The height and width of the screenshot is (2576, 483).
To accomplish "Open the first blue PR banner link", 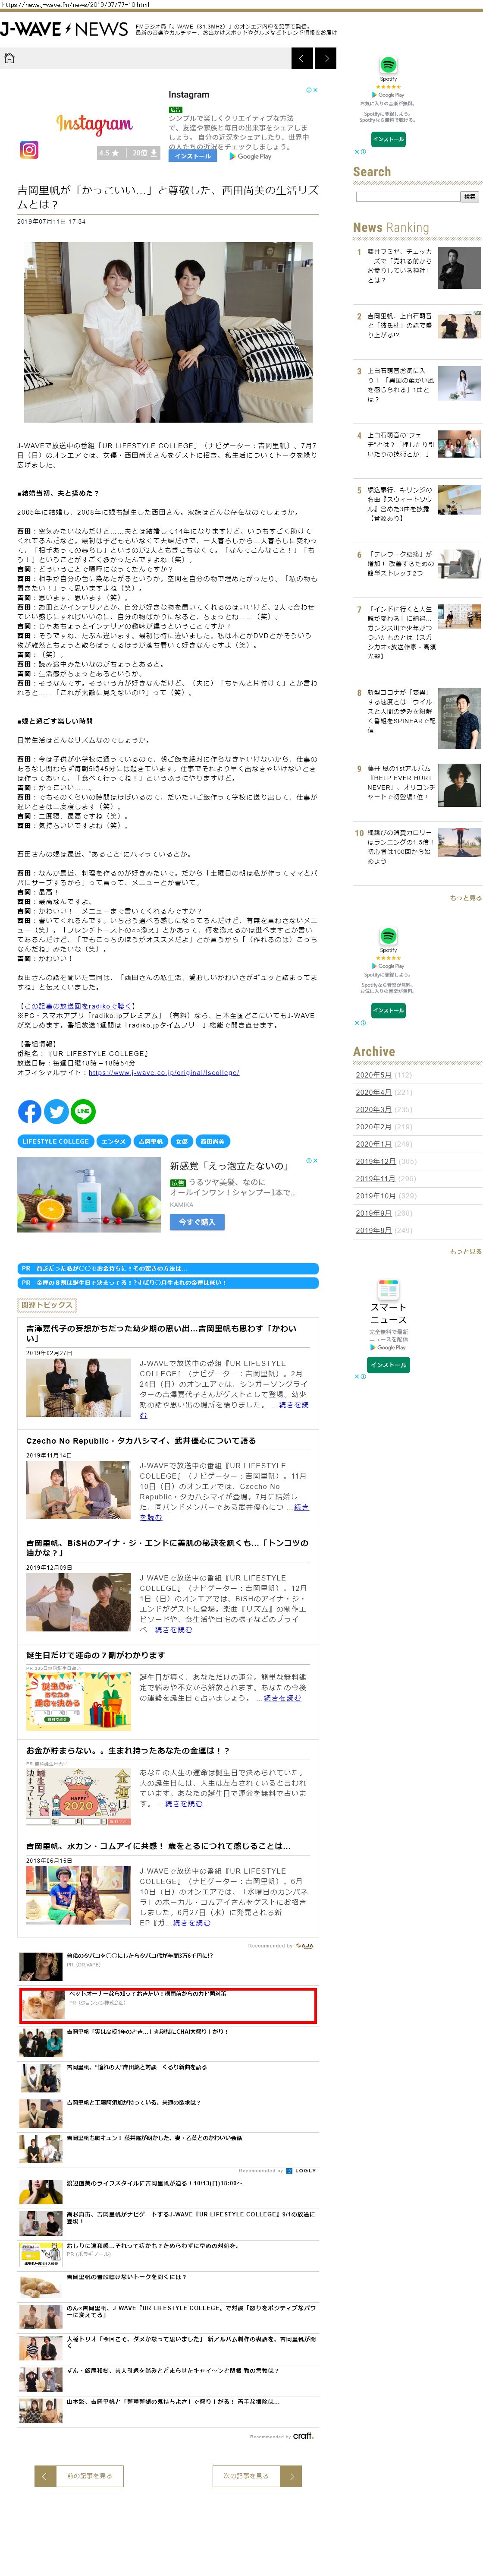I will [168, 1268].
